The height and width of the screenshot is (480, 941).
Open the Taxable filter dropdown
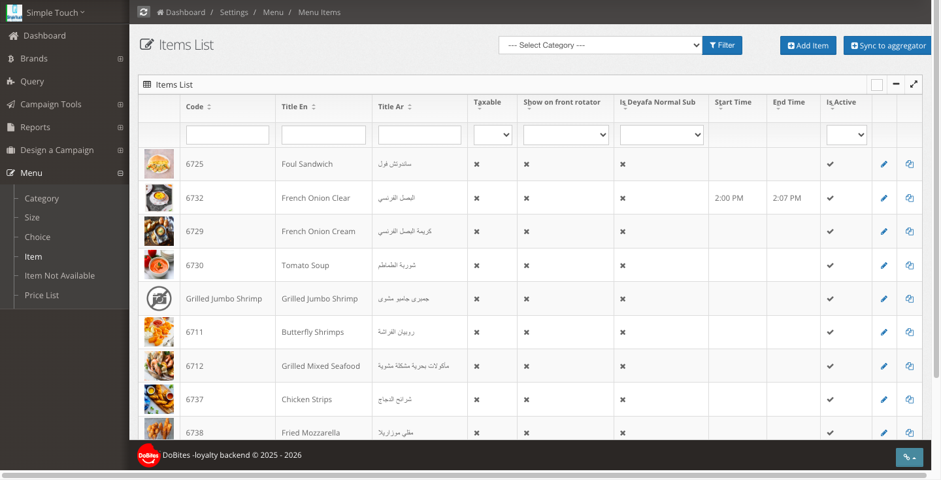click(x=493, y=135)
